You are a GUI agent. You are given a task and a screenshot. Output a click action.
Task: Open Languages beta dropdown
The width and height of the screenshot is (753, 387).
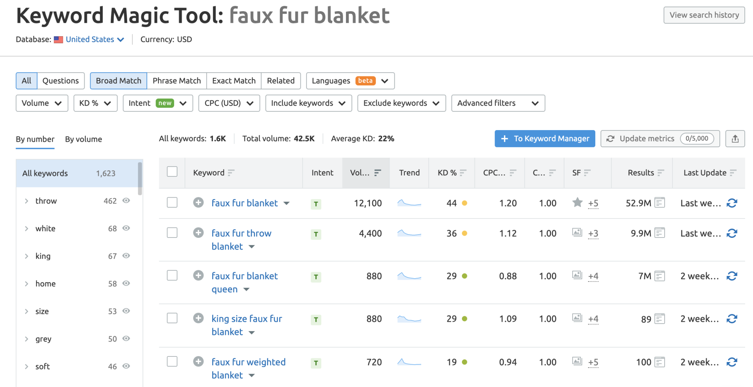point(350,81)
